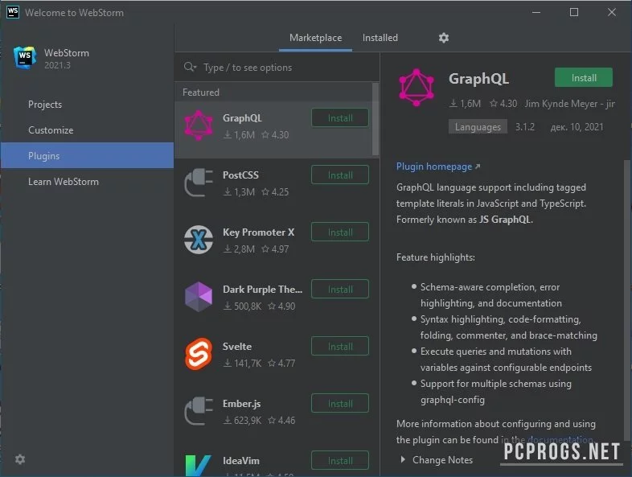This screenshot has width=632, height=477.
Task: Select the Ember.js plugin name
Action: [241, 404]
